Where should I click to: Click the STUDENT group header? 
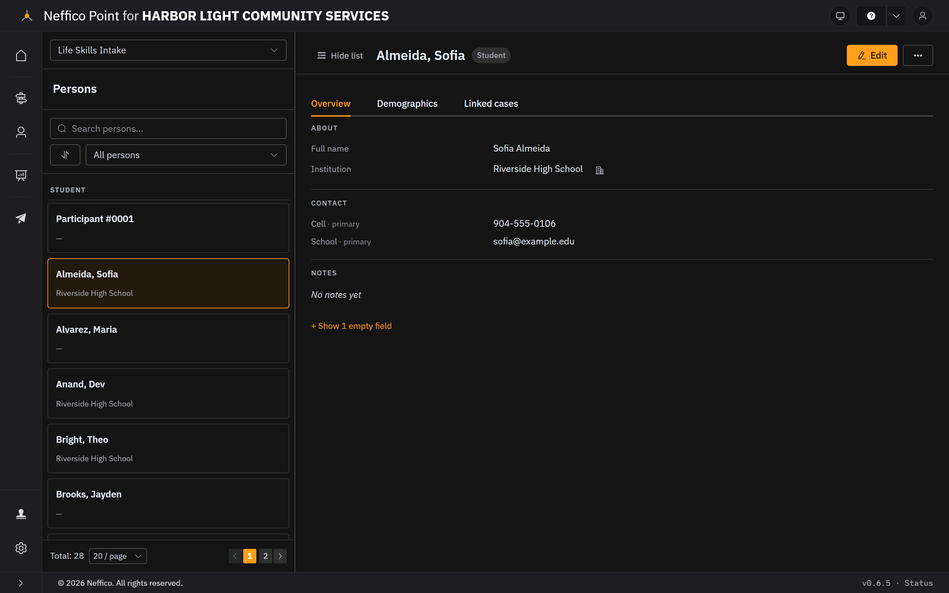pos(68,190)
